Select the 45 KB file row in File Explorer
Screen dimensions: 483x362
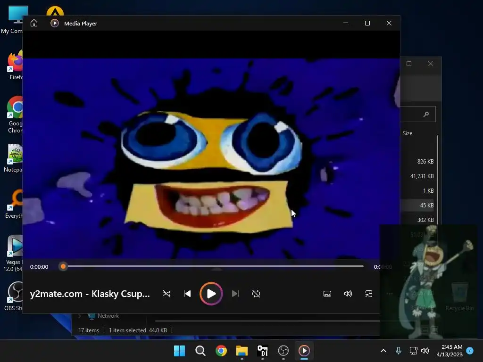417,206
